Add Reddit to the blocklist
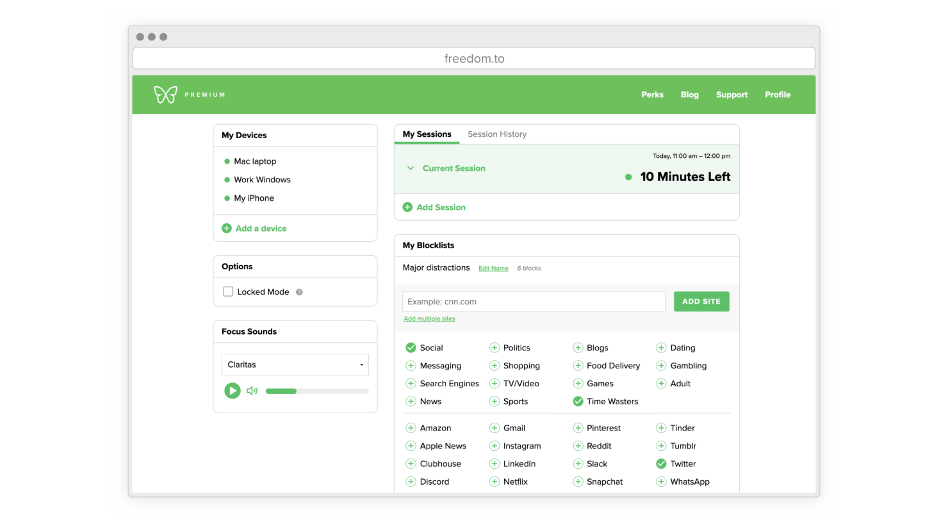 [x=578, y=446]
